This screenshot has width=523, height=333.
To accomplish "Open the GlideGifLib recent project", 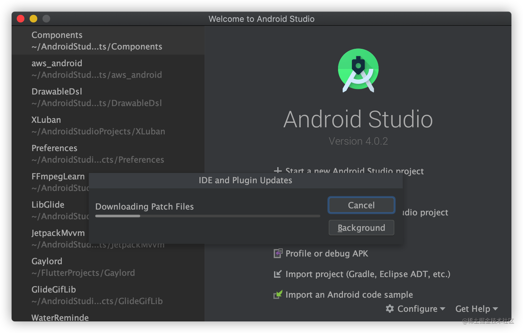I will point(108,295).
